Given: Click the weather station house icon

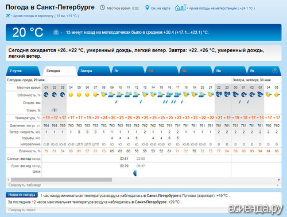Looking at the screenshot, I should tap(180, 8).
